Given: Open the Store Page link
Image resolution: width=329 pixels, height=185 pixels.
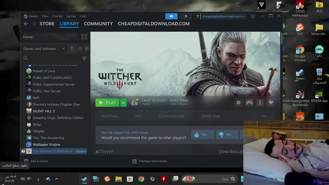Looking at the screenshot, I should pyautogui.click(x=109, y=116).
